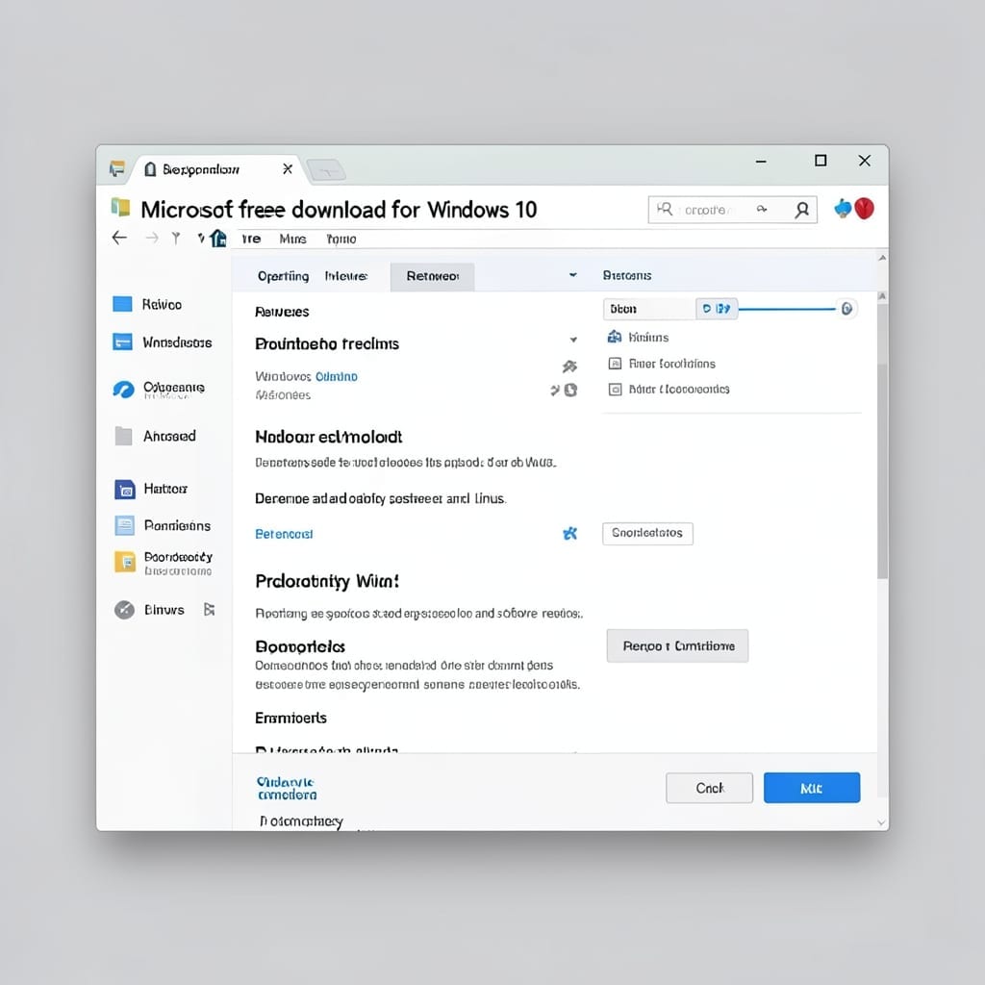Click the back arrow navigation button
985x985 pixels.
pyautogui.click(x=119, y=238)
